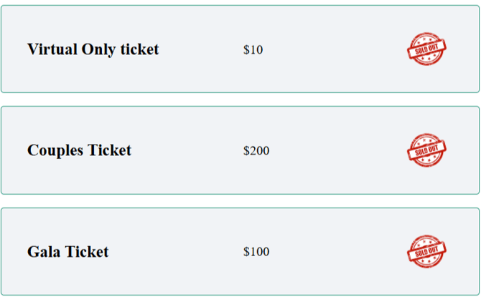Image resolution: width=481 pixels, height=297 pixels.
Task: Click the word "Gala" in the third title
Action: (x=44, y=252)
